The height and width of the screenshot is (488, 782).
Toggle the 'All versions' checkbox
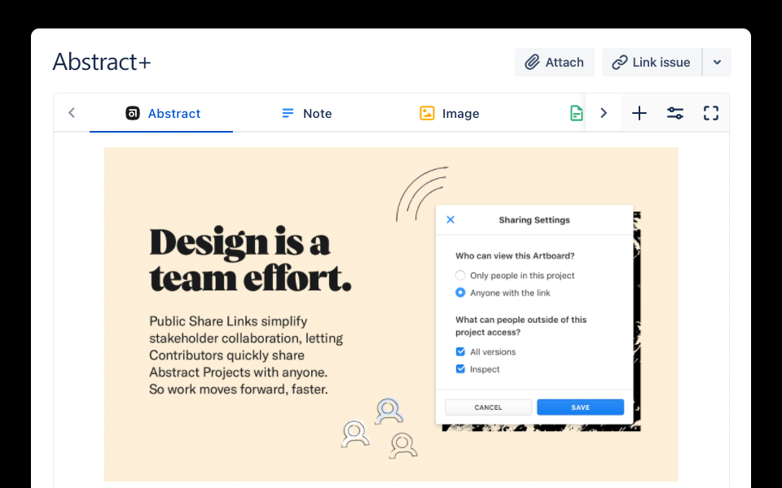click(460, 351)
